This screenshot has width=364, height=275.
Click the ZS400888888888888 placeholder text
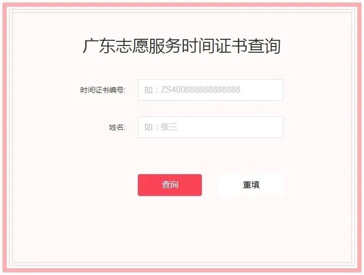pyautogui.click(x=200, y=90)
